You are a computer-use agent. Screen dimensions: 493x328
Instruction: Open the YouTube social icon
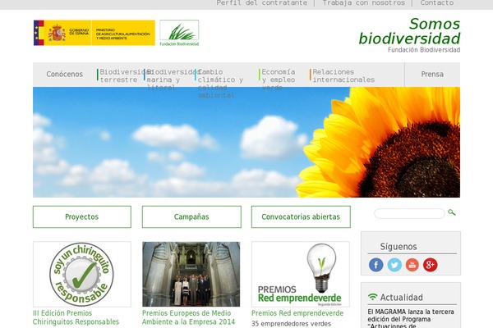point(412,265)
